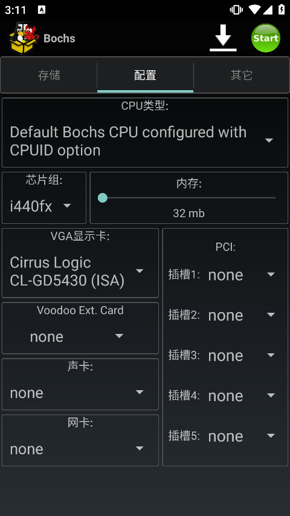Tap the Wi-Fi icon in status bar
The height and width of the screenshot is (516, 290).
254,10
